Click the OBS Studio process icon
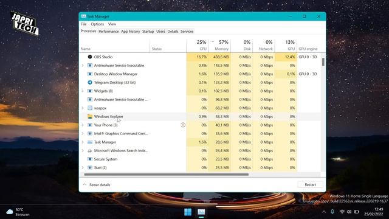Image resolution: width=389 pixels, height=219 pixels. (90, 57)
